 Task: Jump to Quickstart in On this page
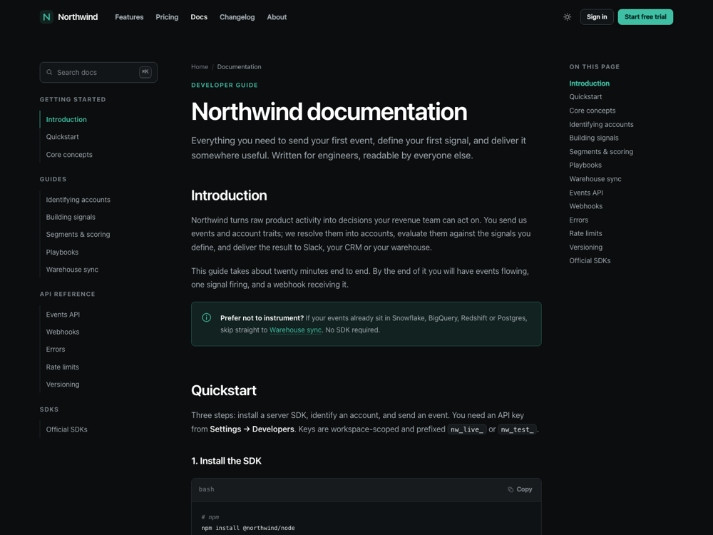[x=585, y=97]
